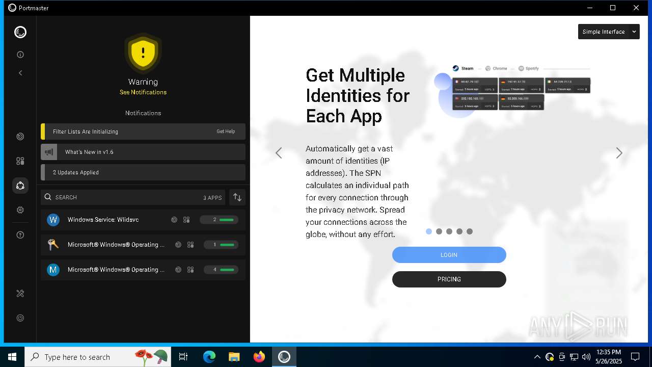This screenshot has height=367, width=652.
Task: Open File Explorer from the taskbar
Action: pyautogui.click(x=234, y=357)
